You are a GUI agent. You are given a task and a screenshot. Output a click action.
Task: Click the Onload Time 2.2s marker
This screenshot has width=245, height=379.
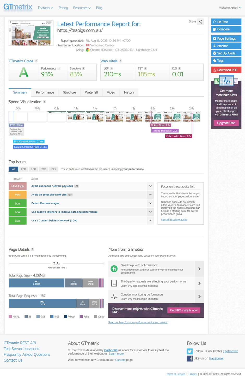coord(161,125)
